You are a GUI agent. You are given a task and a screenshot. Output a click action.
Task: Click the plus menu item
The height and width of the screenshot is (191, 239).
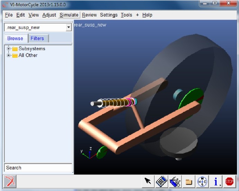point(137,15)
